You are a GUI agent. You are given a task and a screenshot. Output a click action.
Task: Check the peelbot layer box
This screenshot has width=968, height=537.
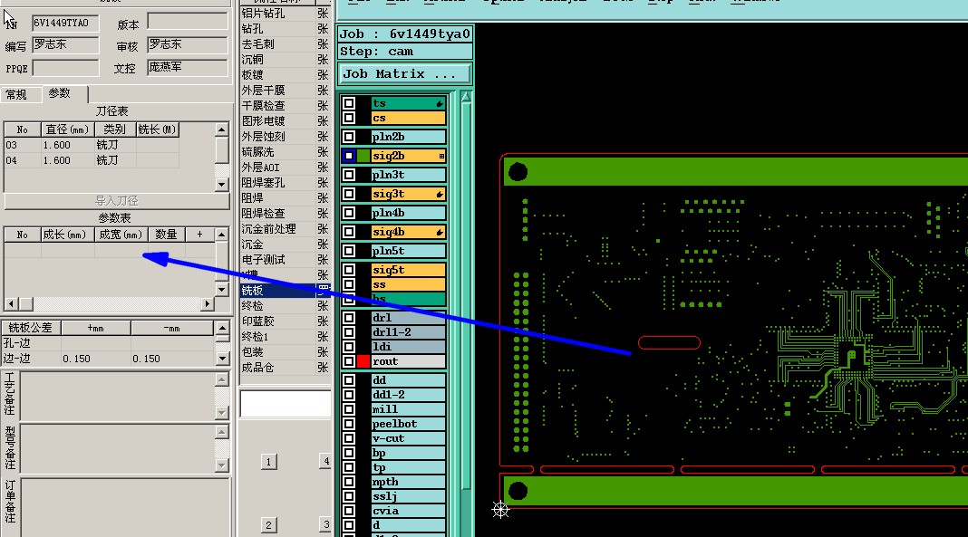pos(349,424)
